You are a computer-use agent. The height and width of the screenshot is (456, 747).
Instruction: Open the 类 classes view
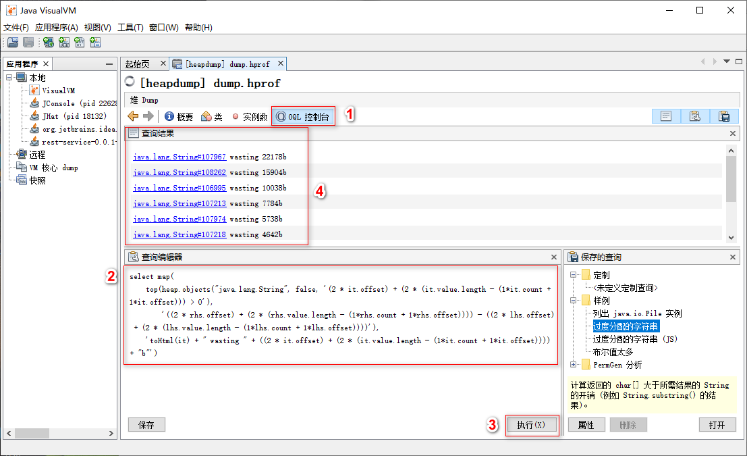click(212, 116)
